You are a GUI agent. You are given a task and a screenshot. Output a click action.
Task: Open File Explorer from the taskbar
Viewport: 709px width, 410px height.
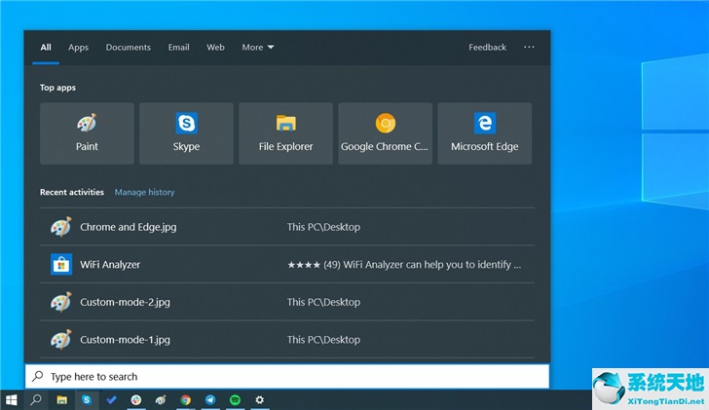(61, 399)
